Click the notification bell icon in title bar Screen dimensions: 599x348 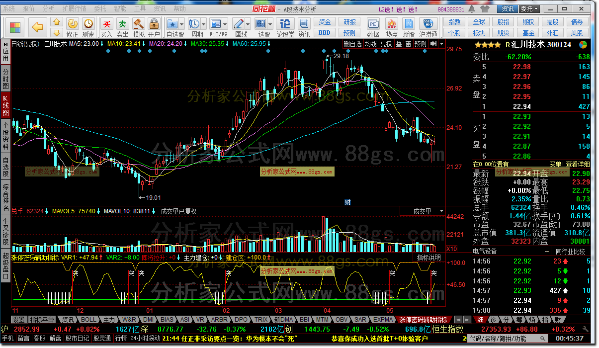pyautogui.click(x=473, y=9)
